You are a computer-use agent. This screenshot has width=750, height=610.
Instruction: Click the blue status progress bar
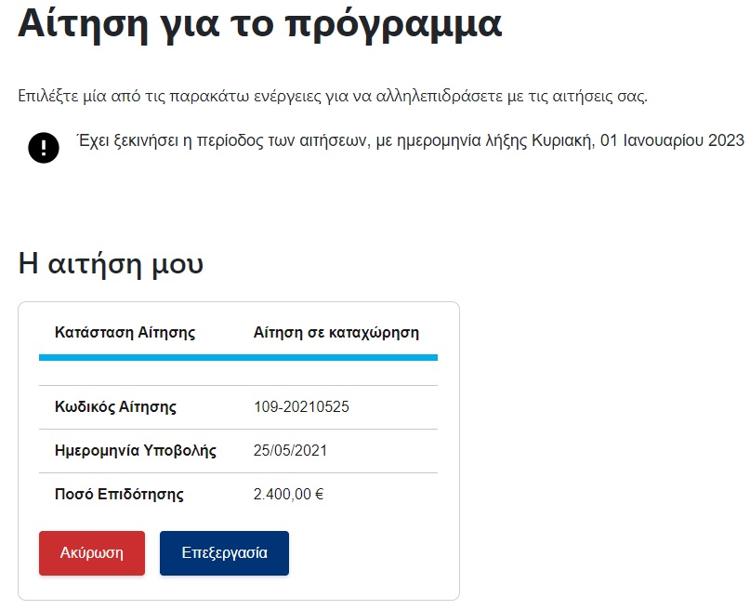click(x=238, y=357)
